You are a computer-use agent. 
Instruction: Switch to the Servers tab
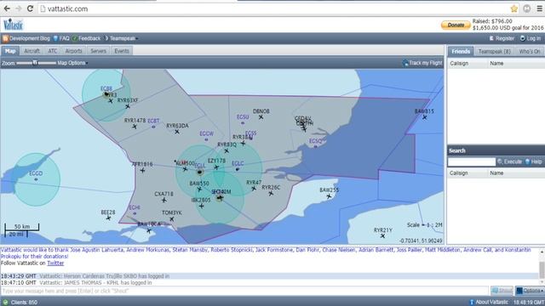[x=99, y=51]
